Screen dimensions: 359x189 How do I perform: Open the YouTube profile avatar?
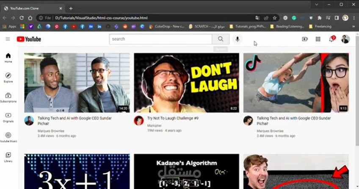[x=345, y=39]
